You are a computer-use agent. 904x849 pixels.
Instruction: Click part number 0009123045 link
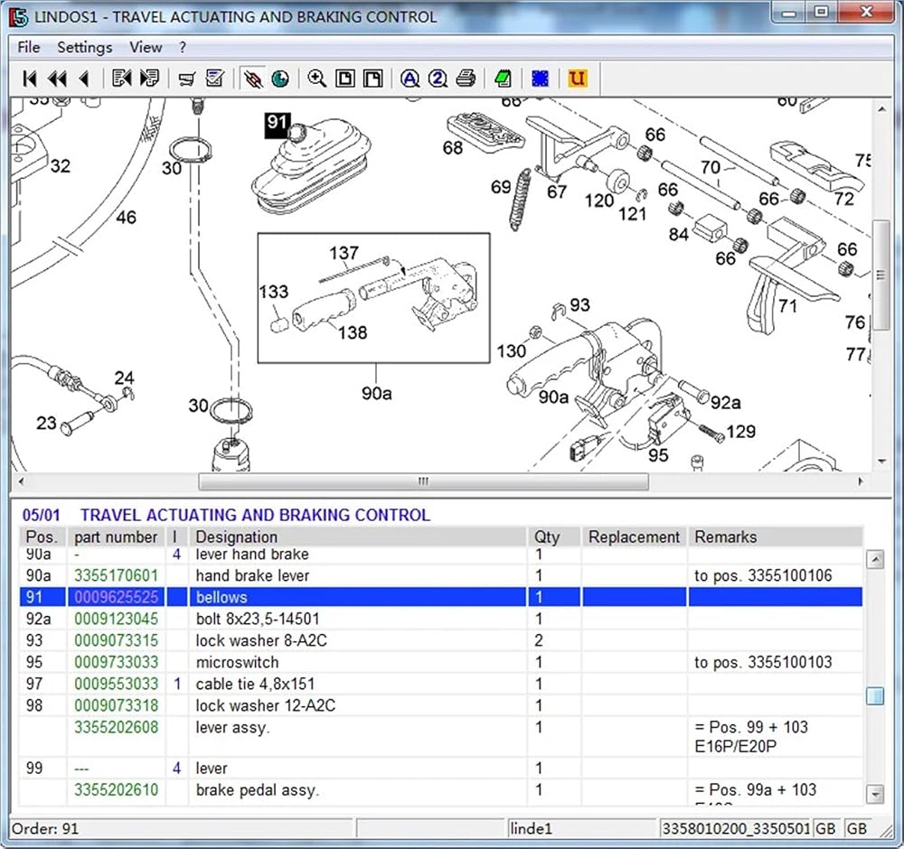coord(116,619)
